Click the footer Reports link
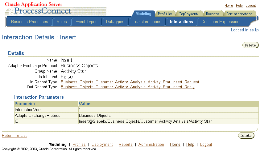 pos(126,144)
